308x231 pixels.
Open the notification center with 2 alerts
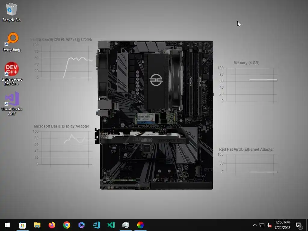(x=299, y=225)
